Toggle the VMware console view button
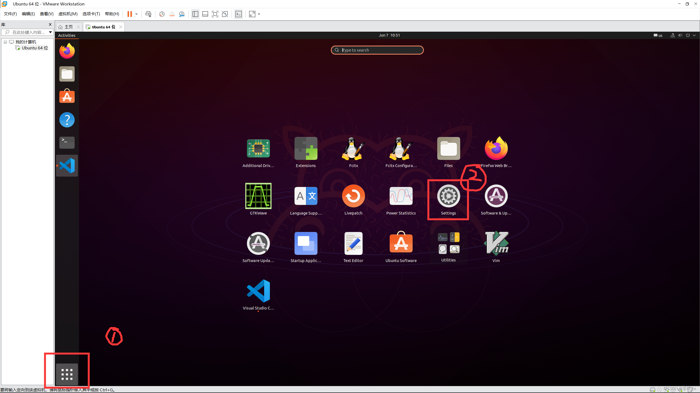 238,14
